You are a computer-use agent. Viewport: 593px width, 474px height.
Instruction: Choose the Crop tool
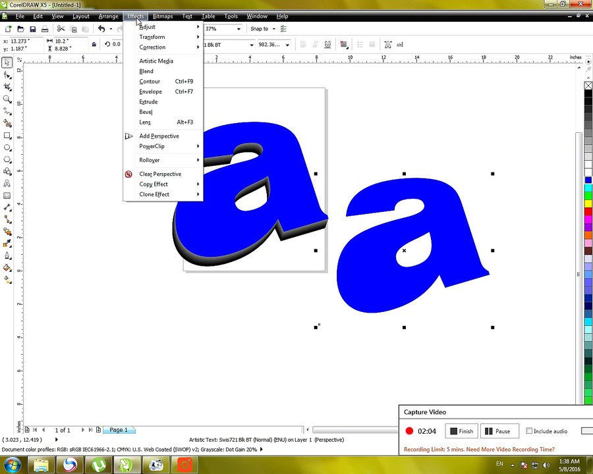[7, 87]
